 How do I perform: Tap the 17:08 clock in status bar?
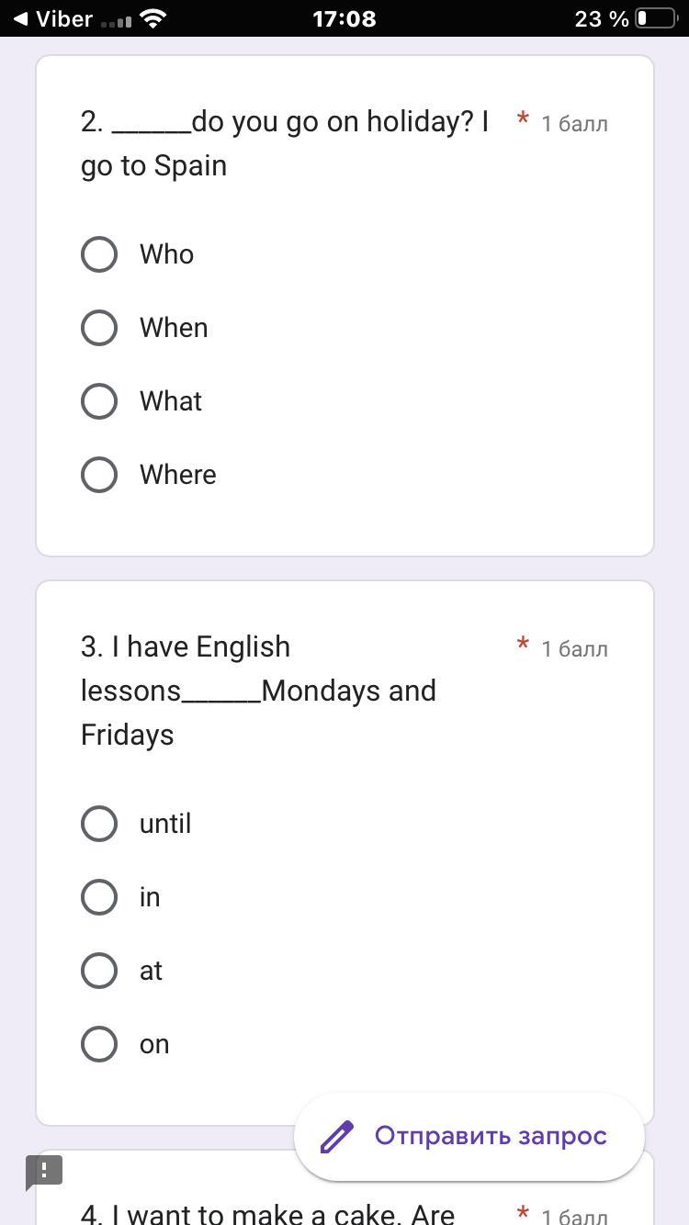pos(344,18)
